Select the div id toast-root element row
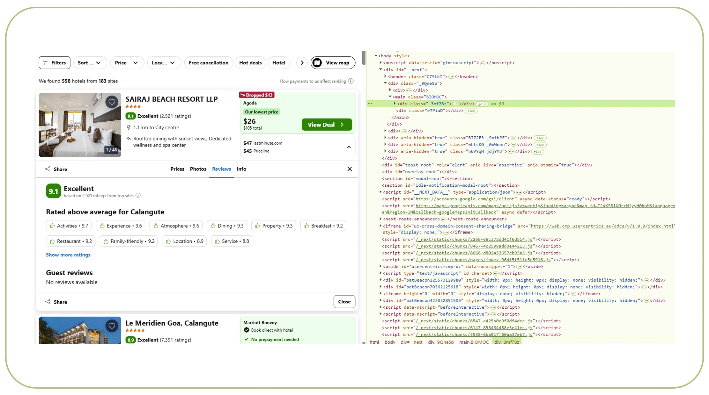709x395 pixels. pos(487,165)
